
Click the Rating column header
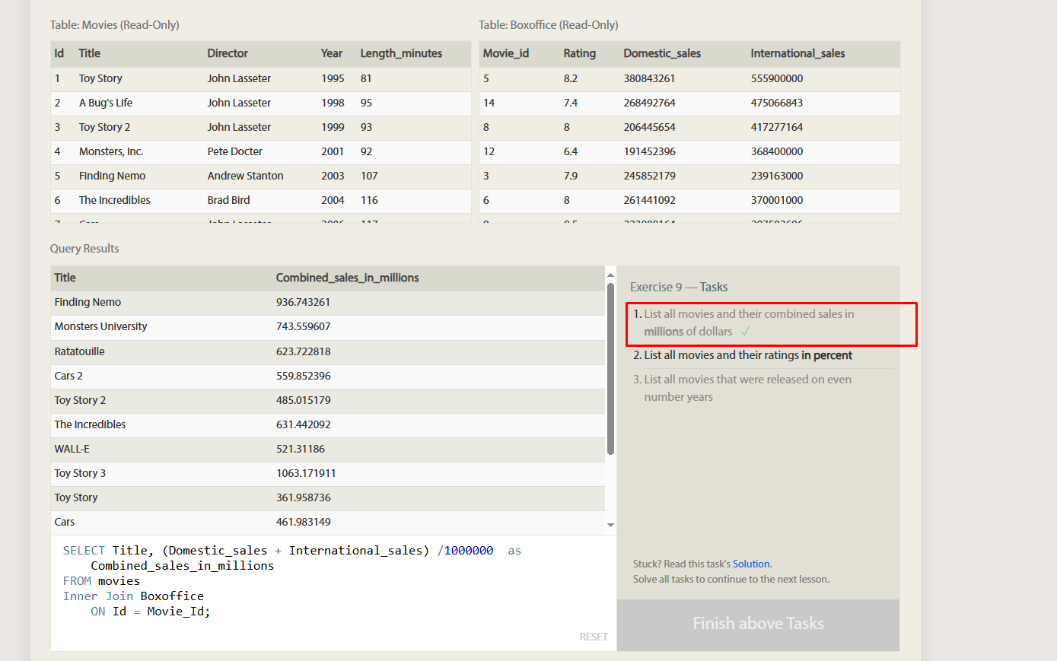tap(579, 53)
